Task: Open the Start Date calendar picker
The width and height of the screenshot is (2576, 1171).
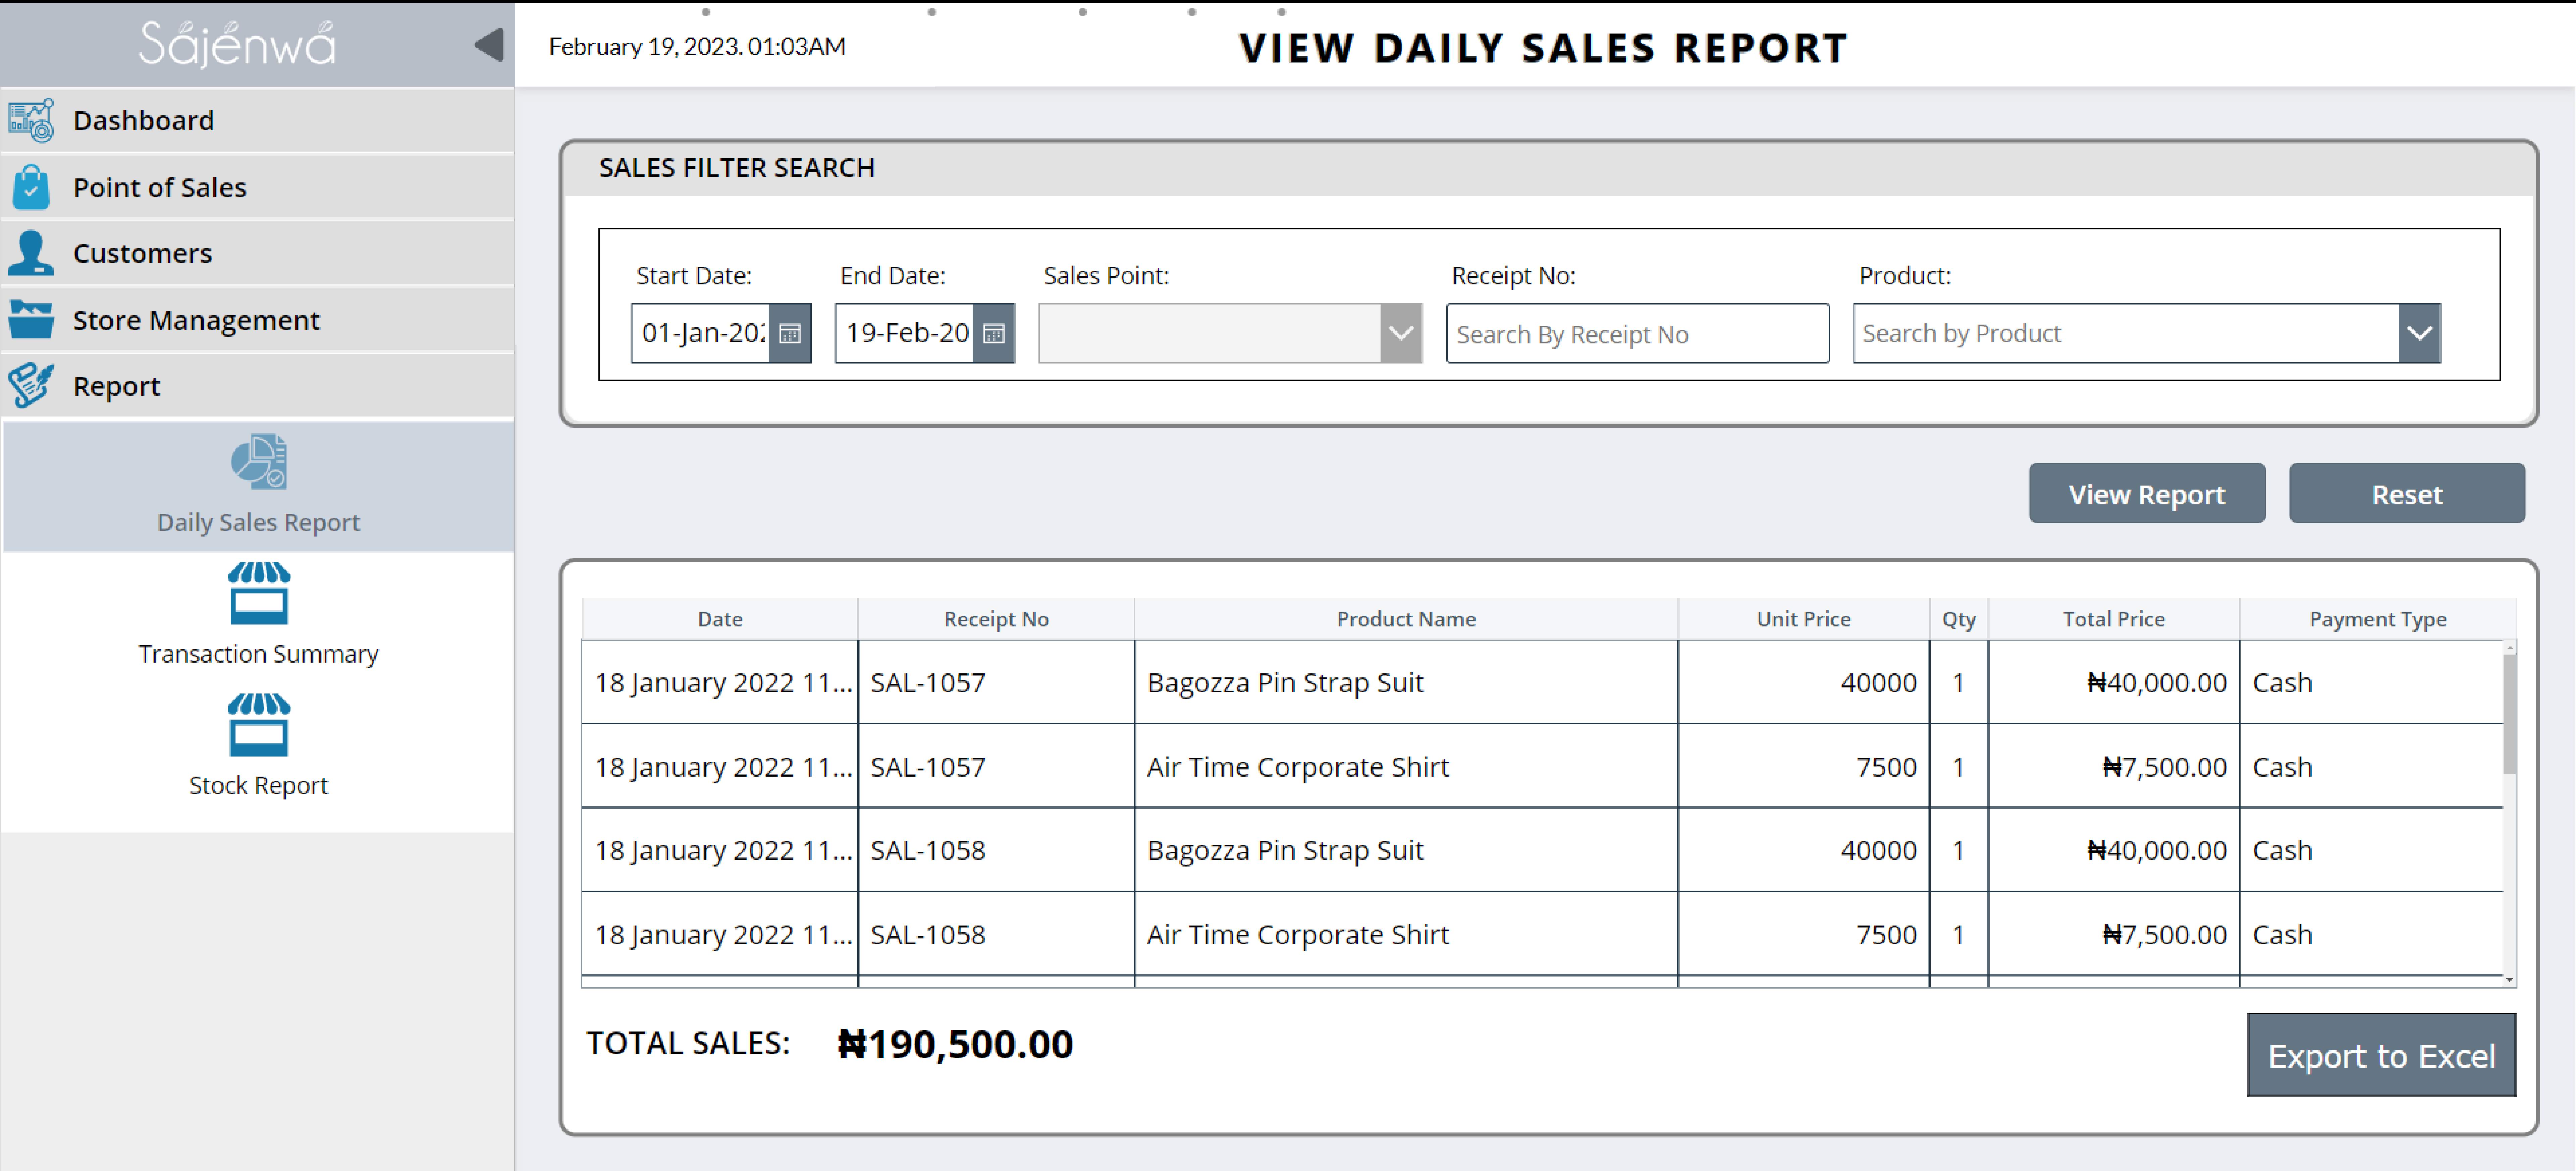Action: tap(790, 333)
